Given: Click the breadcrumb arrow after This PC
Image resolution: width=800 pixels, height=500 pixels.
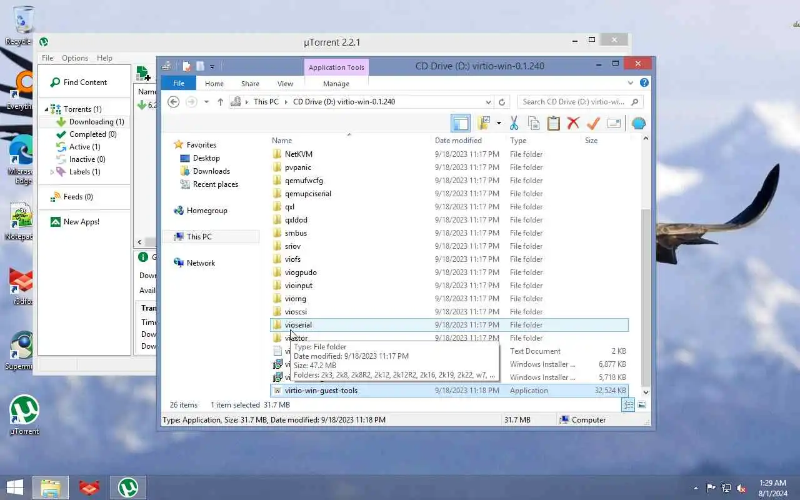Looking at the screenshot, I should tap(286, 102).
